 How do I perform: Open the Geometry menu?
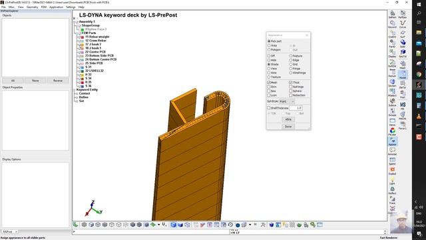33,7
